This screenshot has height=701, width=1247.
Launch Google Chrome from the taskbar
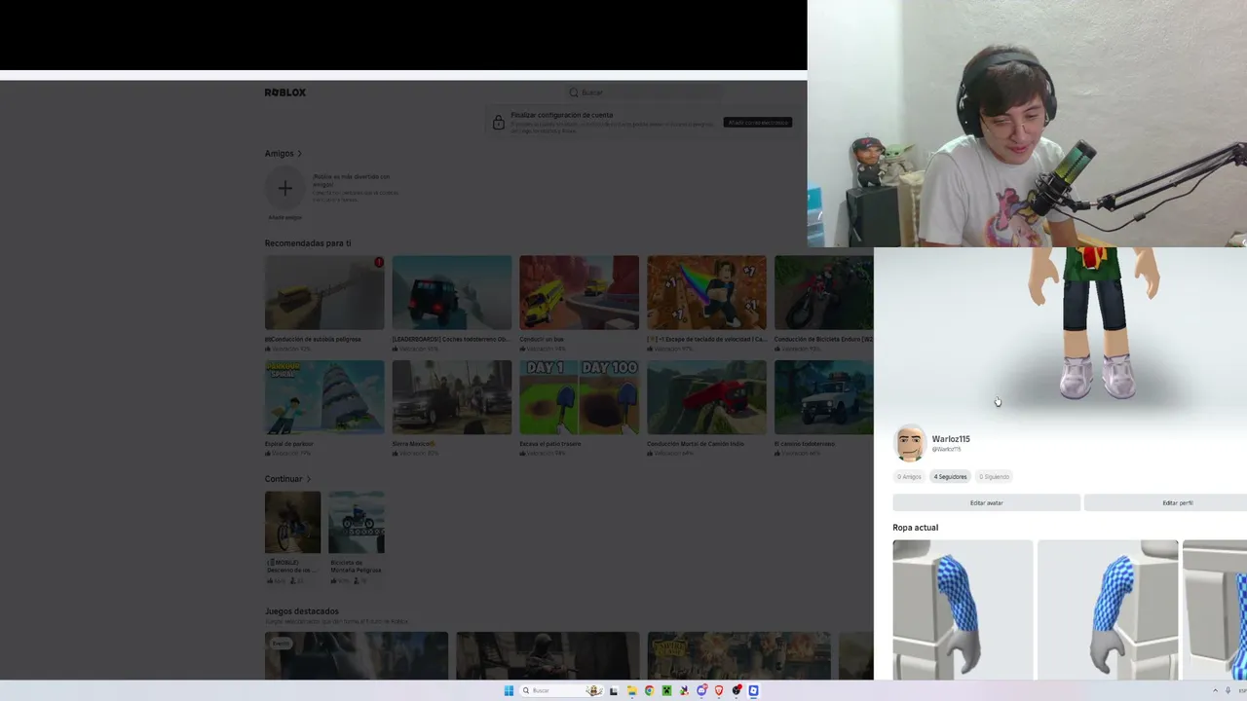pyautogui.click(x=649, y=690)
